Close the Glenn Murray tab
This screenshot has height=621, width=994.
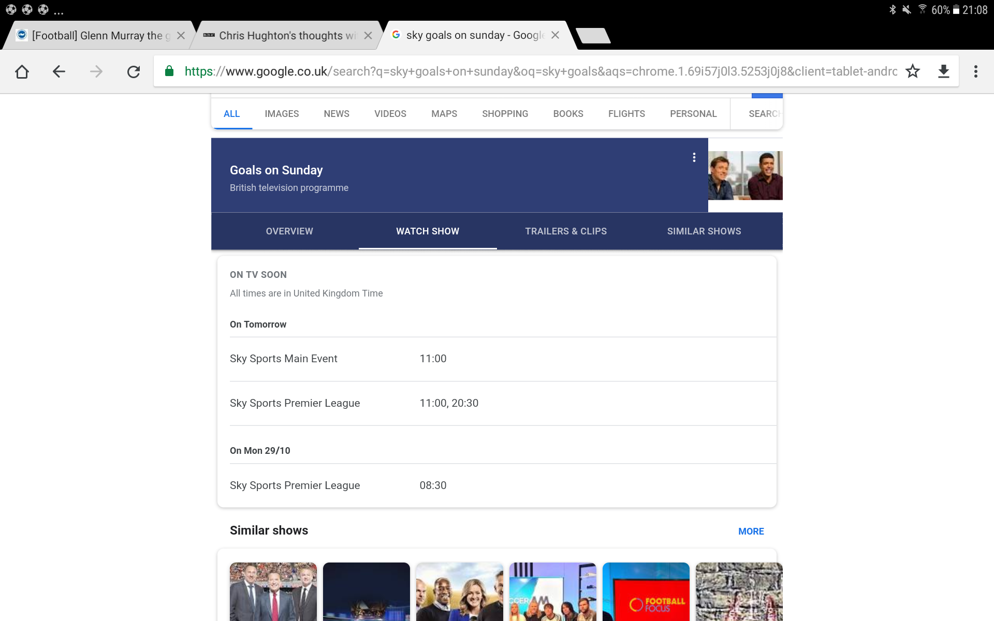click(x=181, y=35)
